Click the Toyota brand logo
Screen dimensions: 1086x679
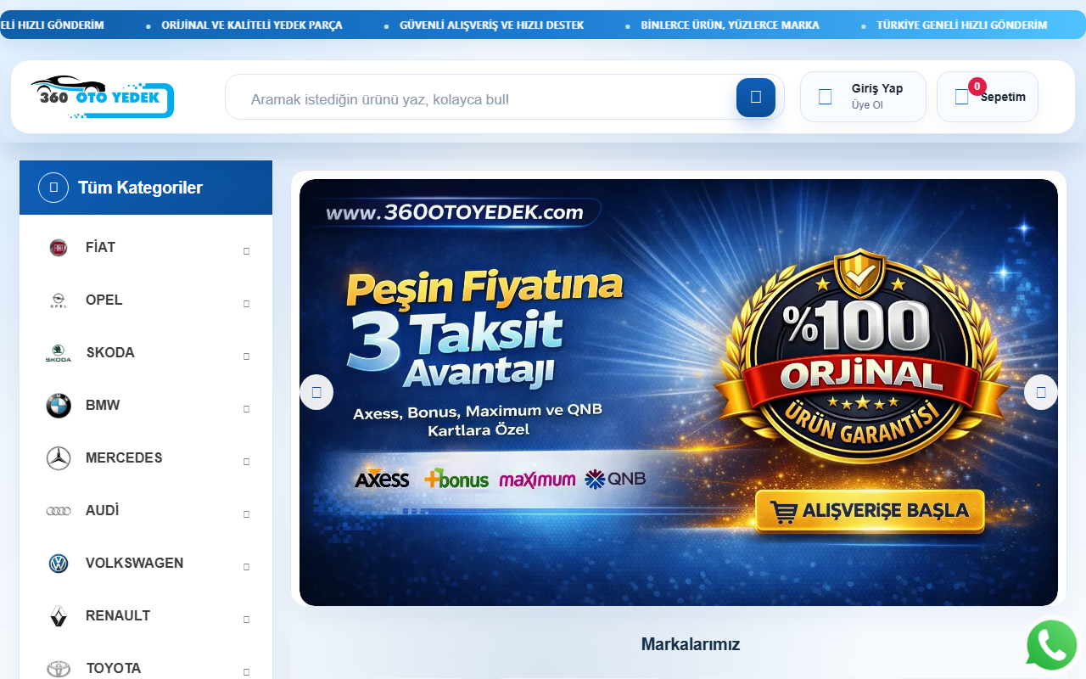(59, 669)
